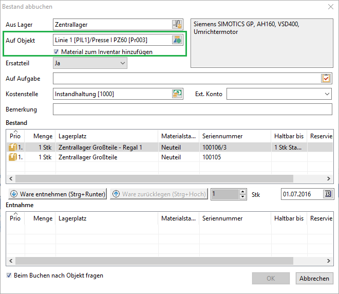
Task: Sort Entnahme table by Lagerplatz column
Action: pos(107,218)
